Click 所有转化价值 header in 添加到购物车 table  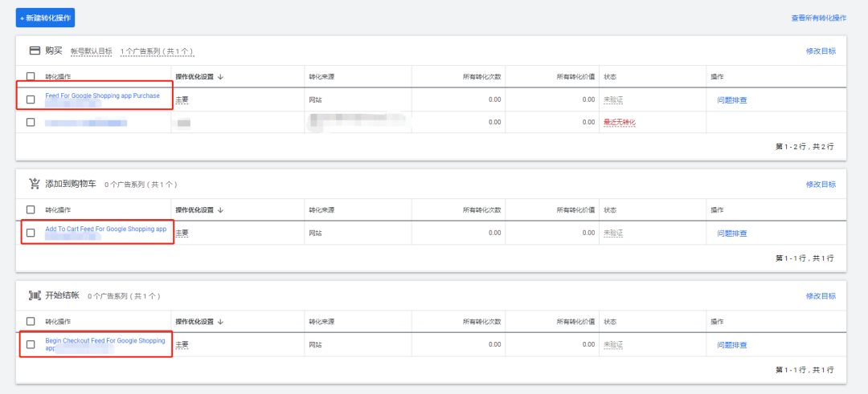click(x=575, y=210)
